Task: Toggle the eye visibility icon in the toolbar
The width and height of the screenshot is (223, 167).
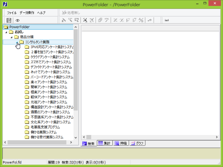Action: pos(17,20)
